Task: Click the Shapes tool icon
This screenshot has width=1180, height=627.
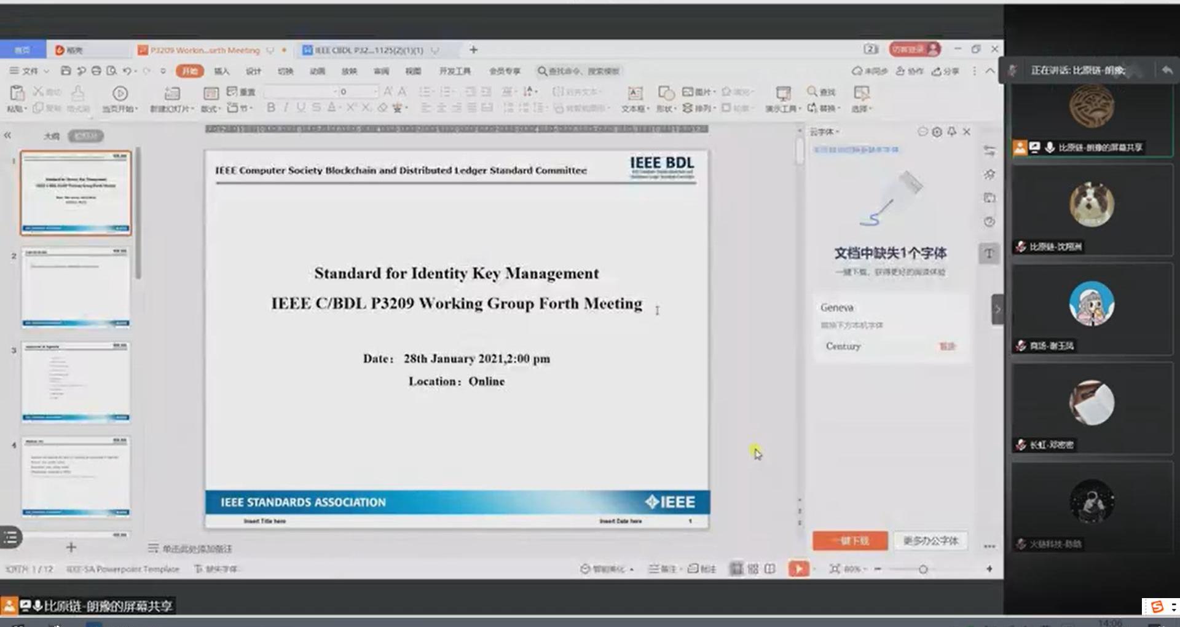Action: pos(666,93)
